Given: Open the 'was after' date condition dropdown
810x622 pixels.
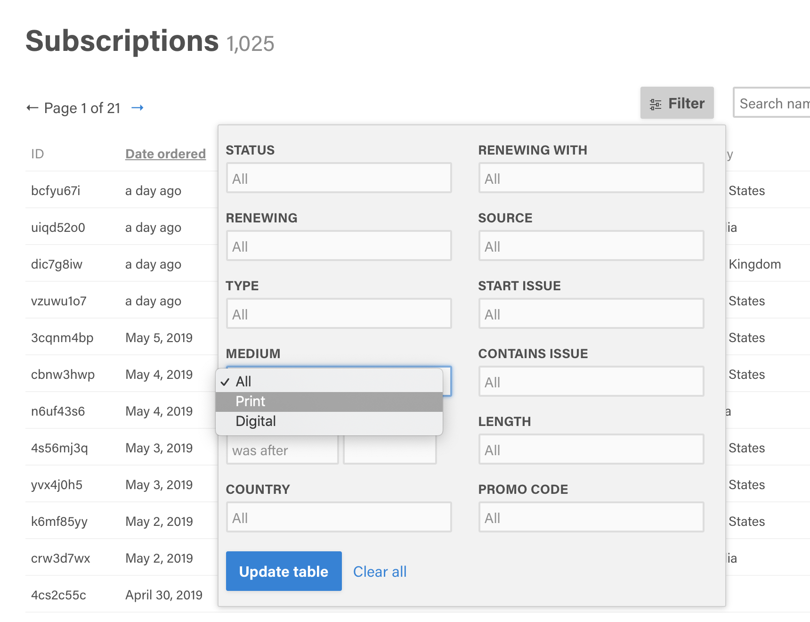Looking at the screenshot, I should (x=282, y=450).
